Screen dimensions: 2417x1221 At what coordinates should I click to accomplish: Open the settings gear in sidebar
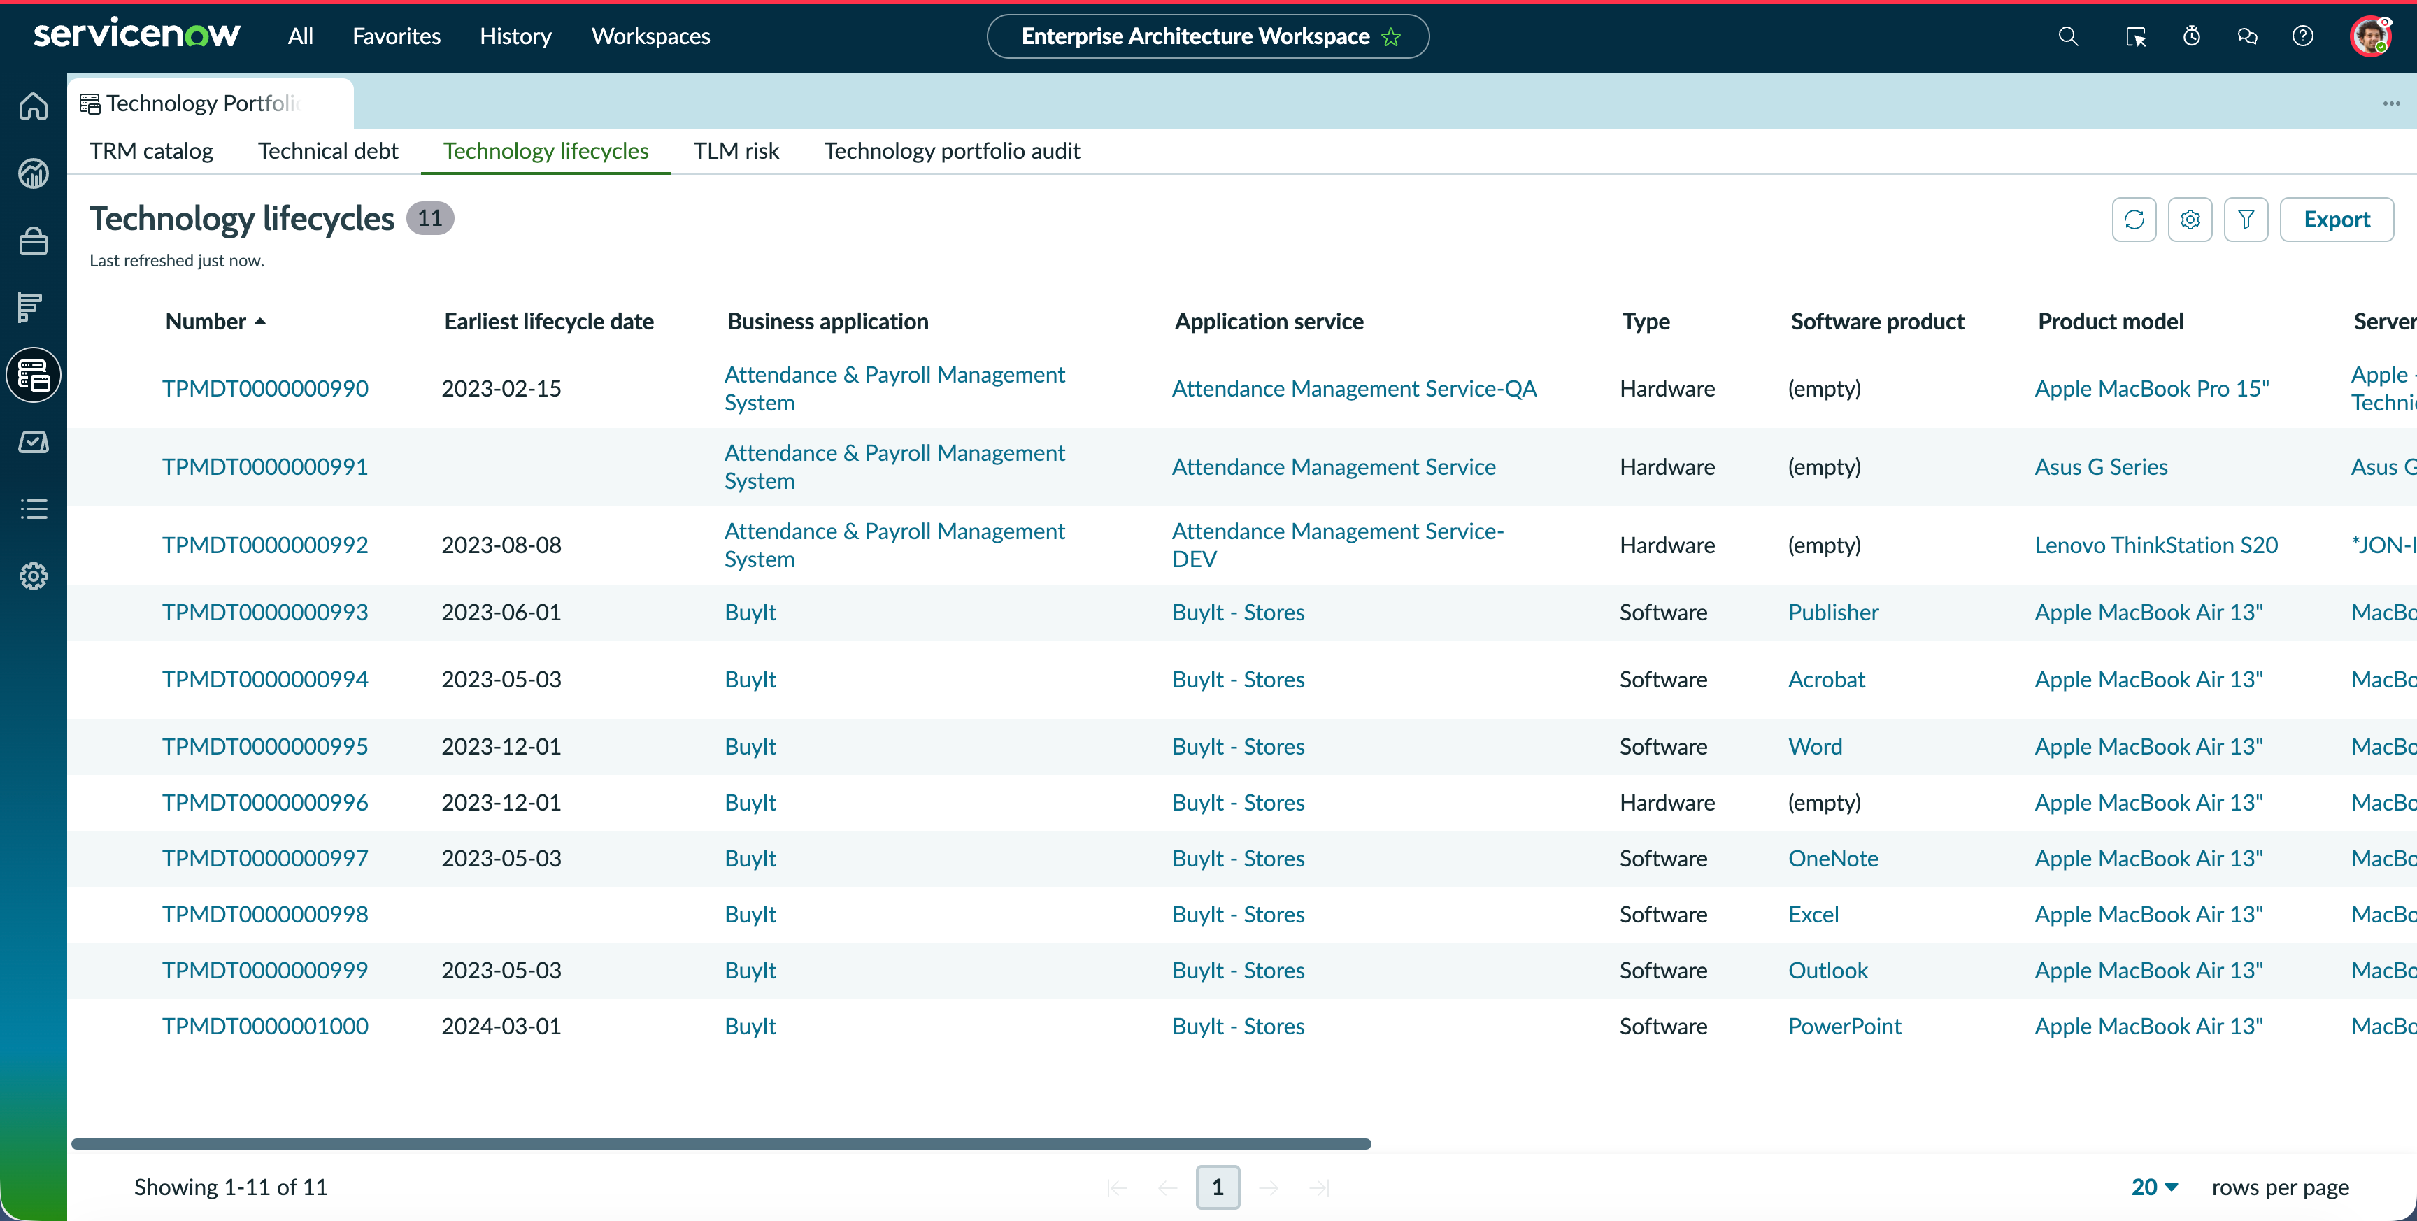(34, 576)
